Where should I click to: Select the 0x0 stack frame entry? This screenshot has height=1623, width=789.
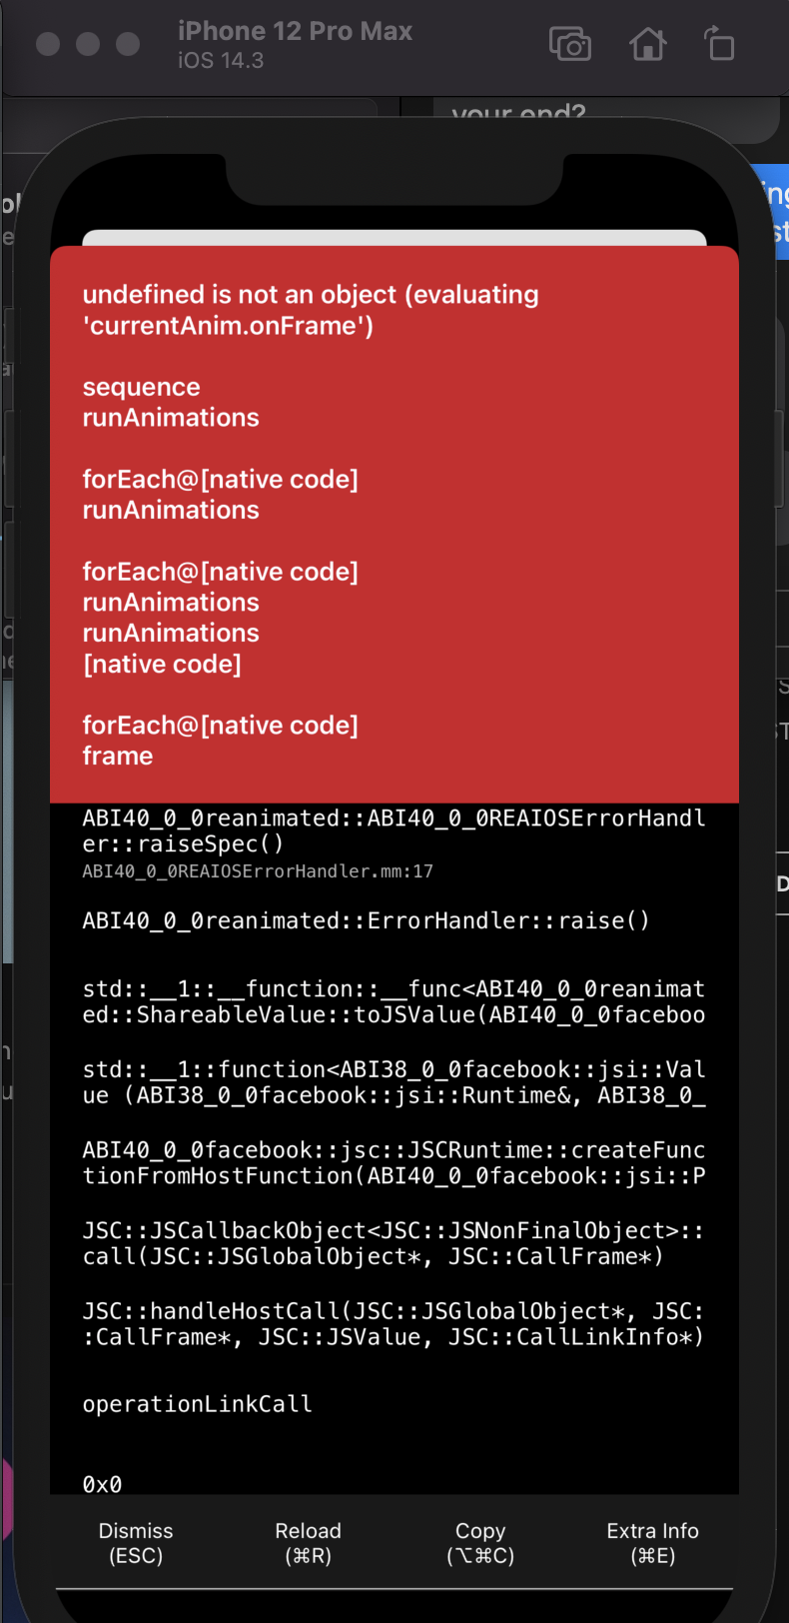click(x=101, y=1484)
